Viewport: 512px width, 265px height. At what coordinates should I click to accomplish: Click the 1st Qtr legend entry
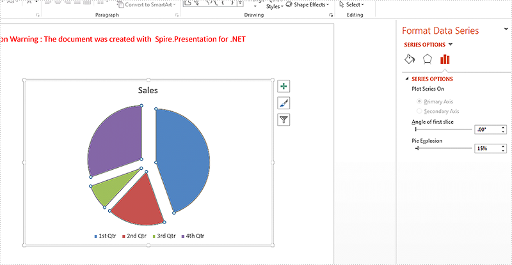click(105, 236)
